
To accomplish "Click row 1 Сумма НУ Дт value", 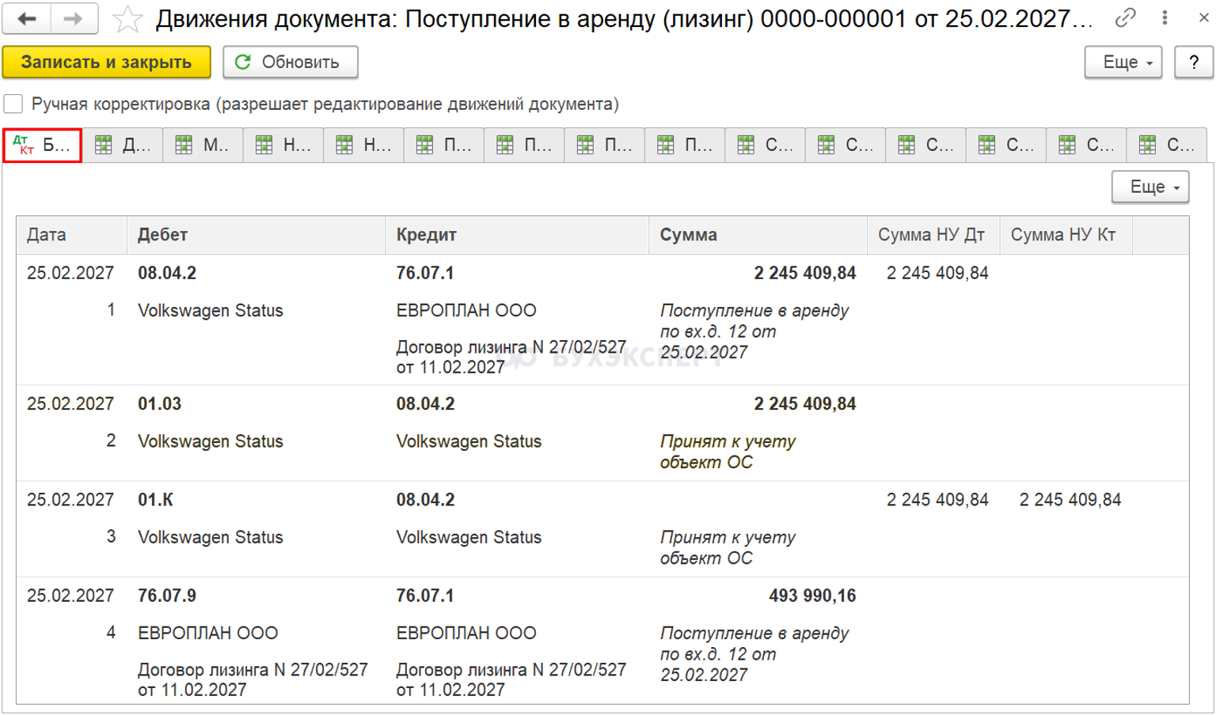I will [937, 273].
